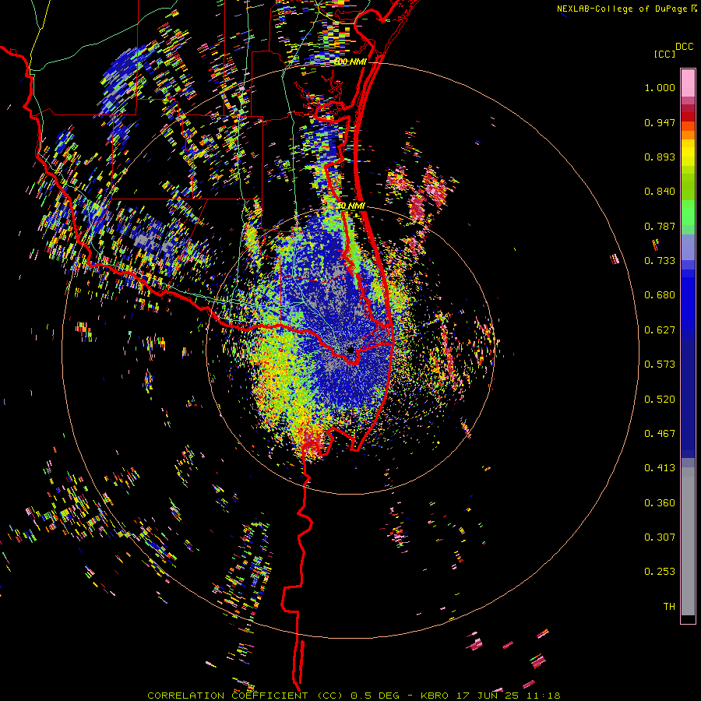Pick the large gray segment of the color bar

tap(688, 541)
